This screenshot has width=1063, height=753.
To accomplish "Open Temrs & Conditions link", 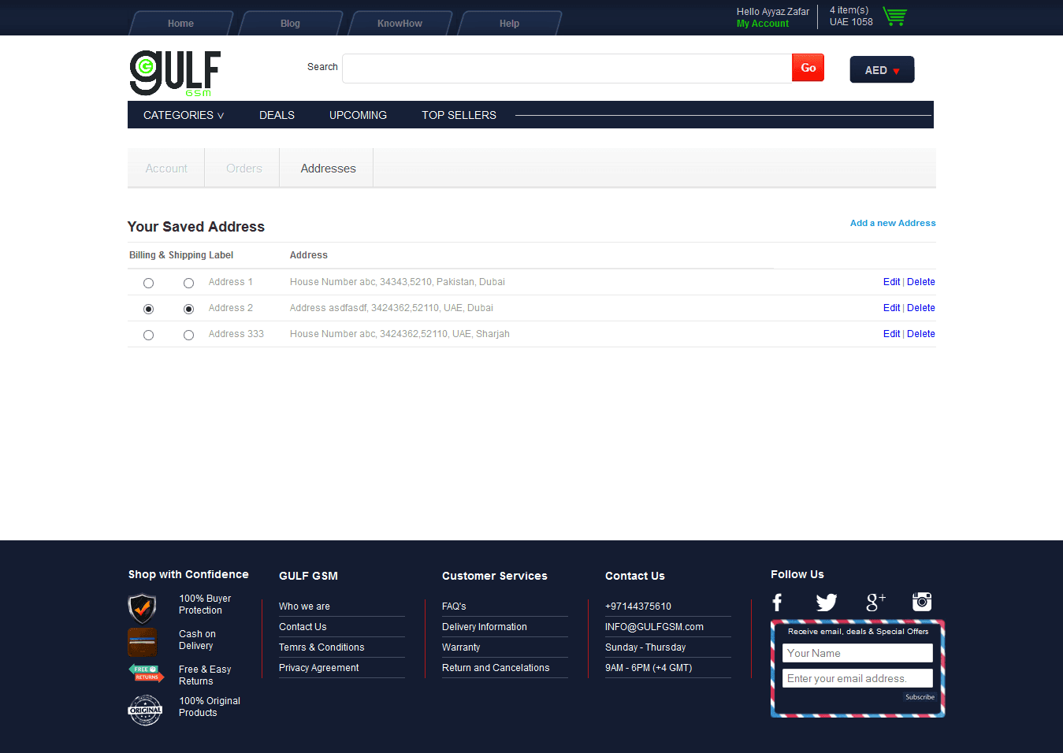I will coord(322,647).
